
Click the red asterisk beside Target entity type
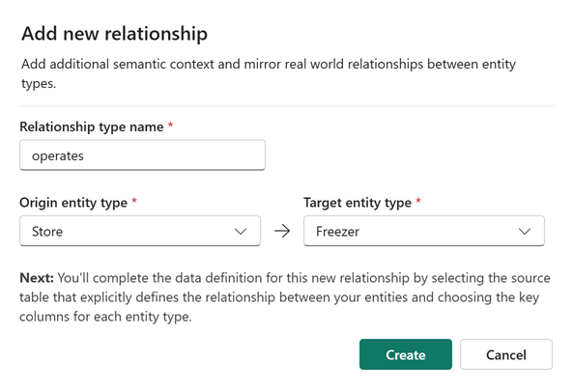[x=418, y=201]
